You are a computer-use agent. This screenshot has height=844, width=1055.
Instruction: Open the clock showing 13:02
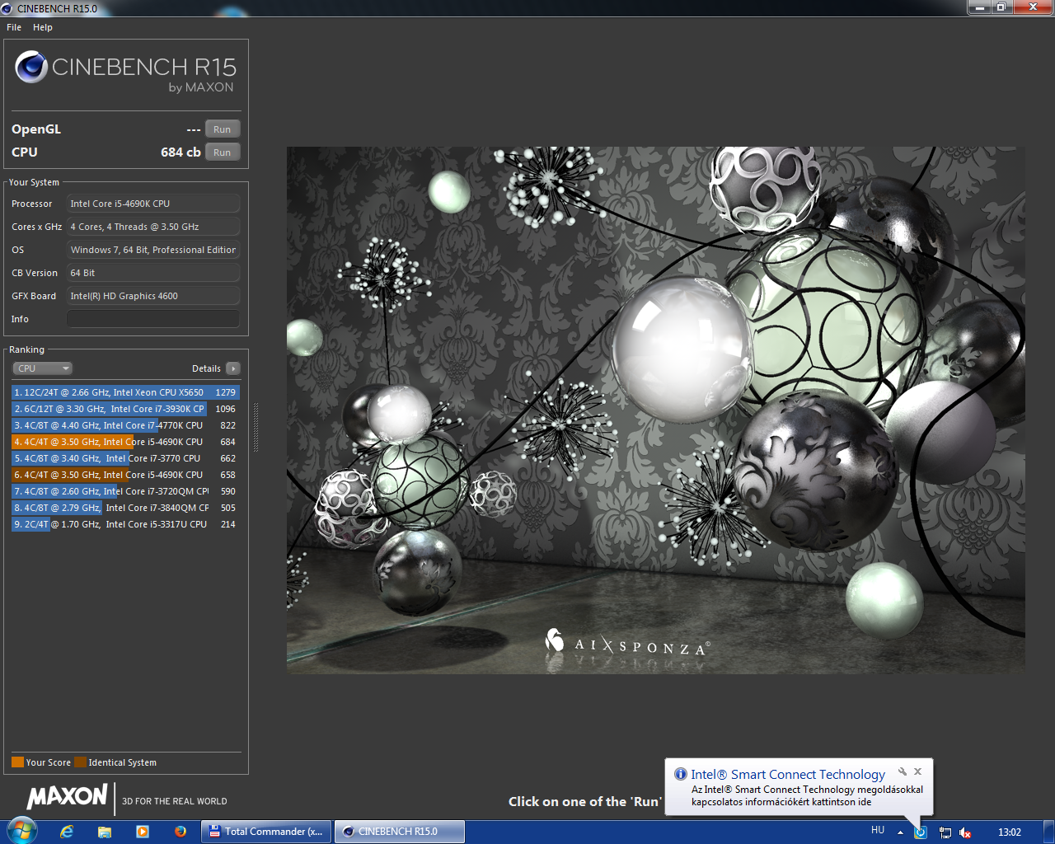click(x=1010, y=832)
